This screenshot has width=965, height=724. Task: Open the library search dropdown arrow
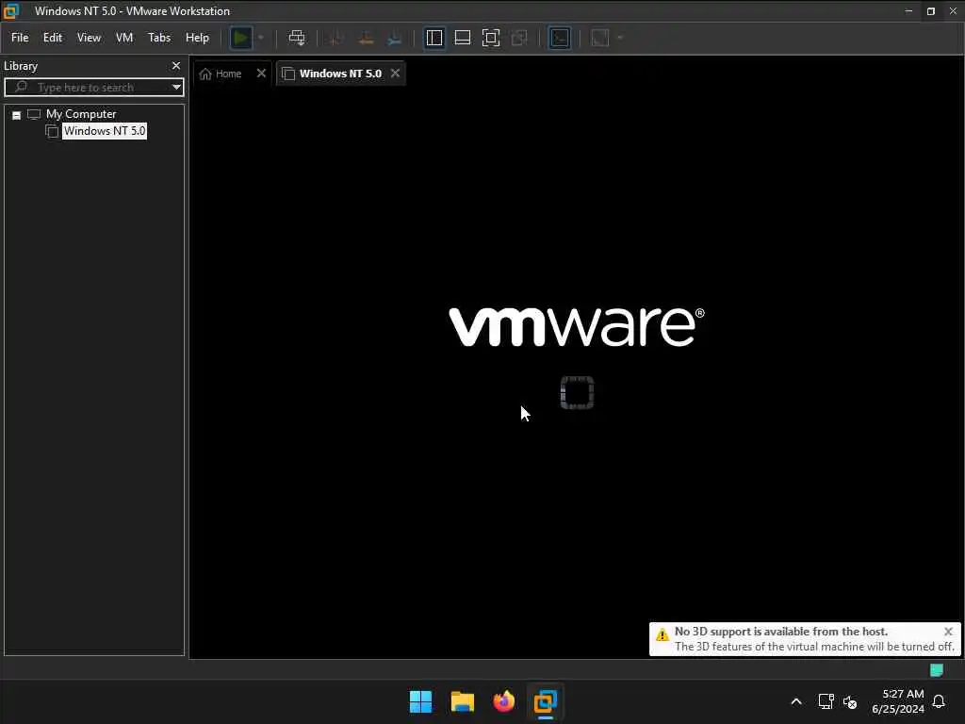(x=176, y=88)
